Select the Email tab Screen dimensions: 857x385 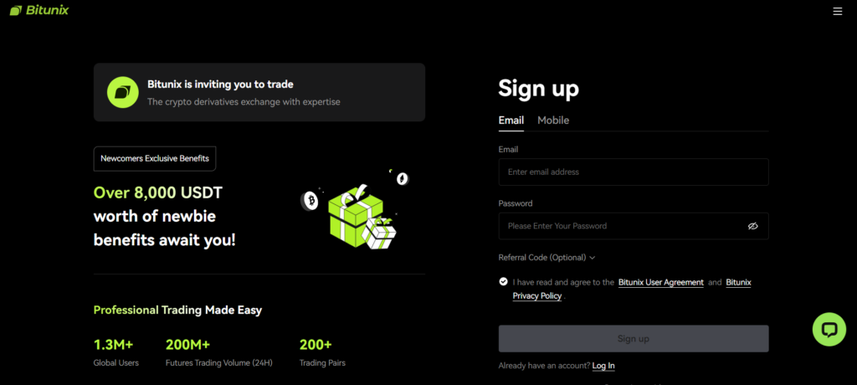pos(511,121)
